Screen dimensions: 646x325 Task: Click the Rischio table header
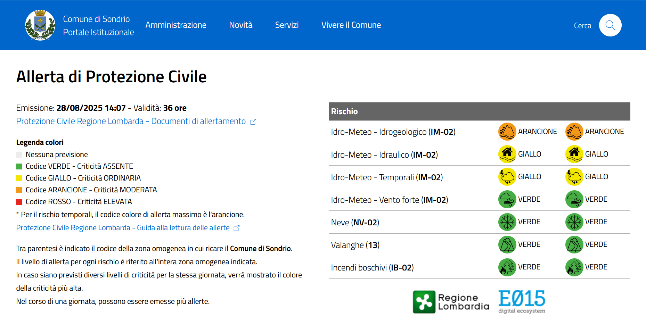coord(479,111)
